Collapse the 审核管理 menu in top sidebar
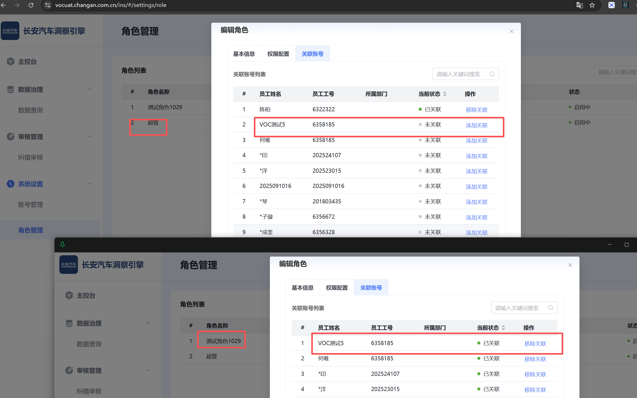 pyautogui.click(x=90, y=137)
